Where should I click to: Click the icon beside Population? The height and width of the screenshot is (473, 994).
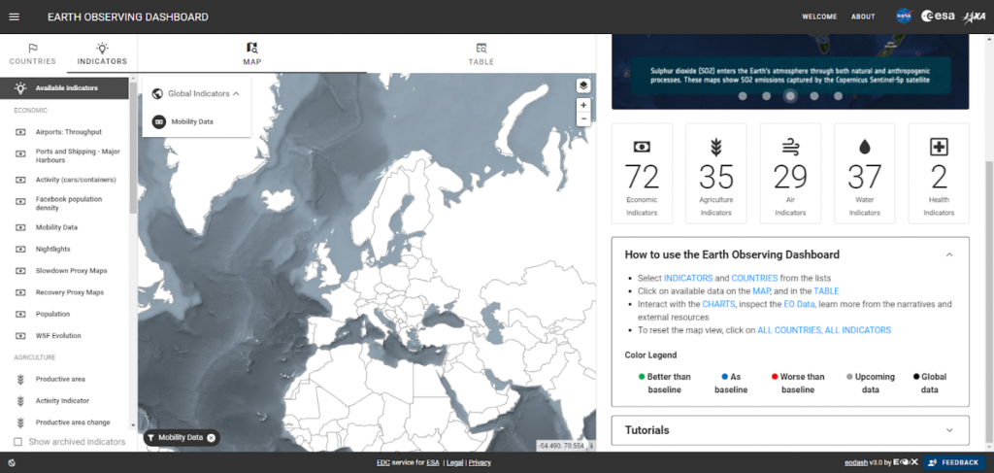(x=21, y=314)
